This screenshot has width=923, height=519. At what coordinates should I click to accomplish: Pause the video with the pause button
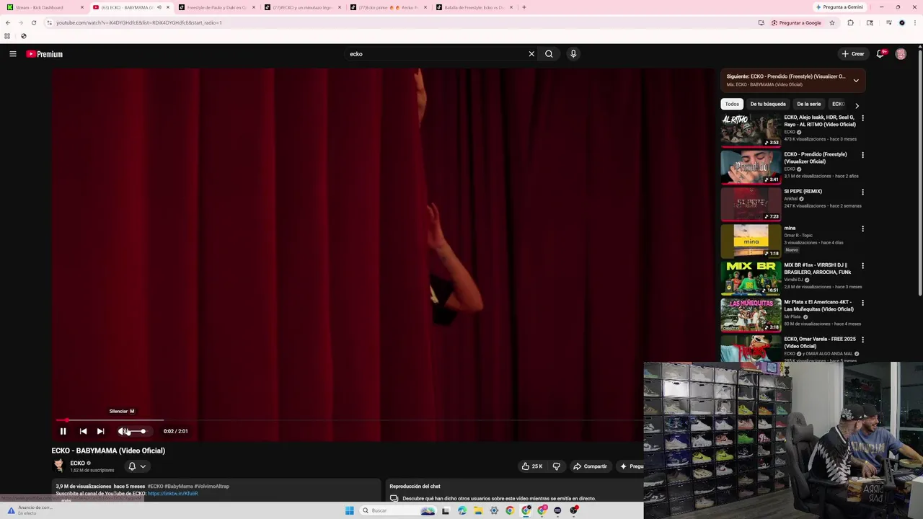(63, 431)
